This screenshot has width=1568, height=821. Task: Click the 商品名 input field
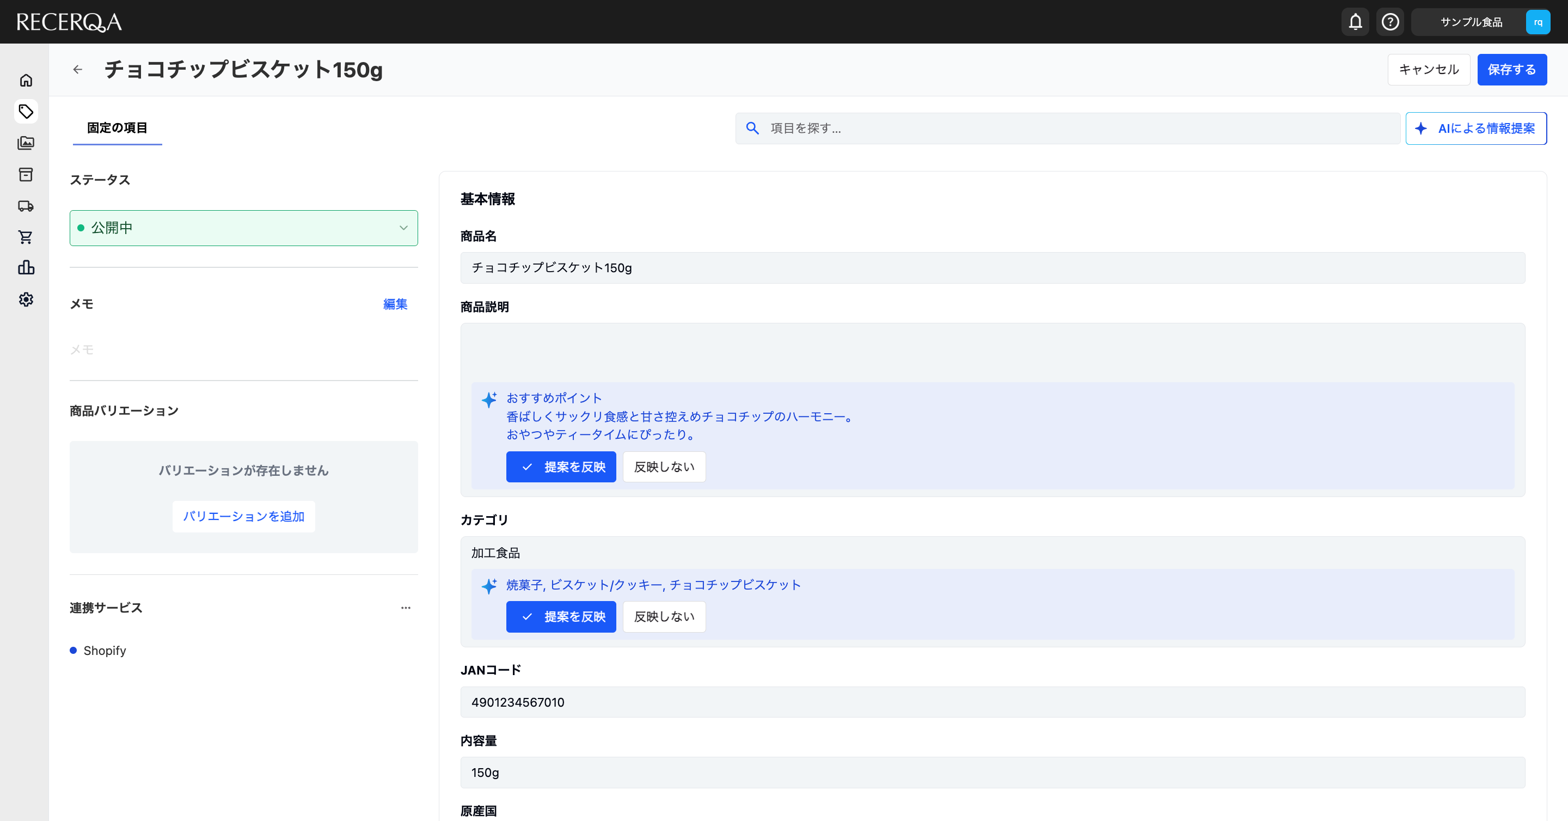992,268
